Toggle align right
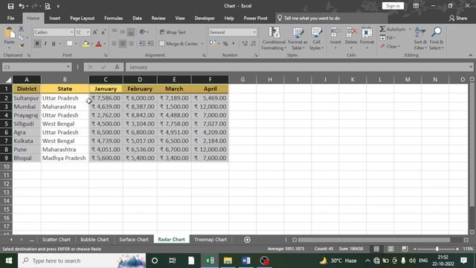The image size is (476, 268). click(131, 44)
